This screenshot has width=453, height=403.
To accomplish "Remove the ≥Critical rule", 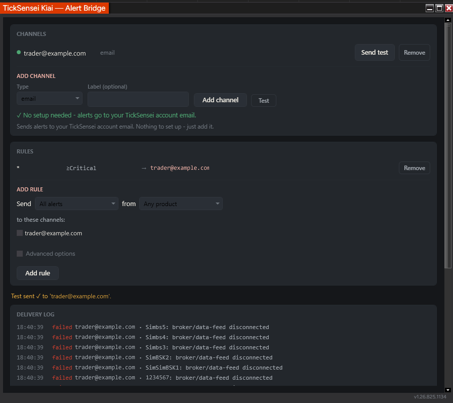I will (415, 168).
